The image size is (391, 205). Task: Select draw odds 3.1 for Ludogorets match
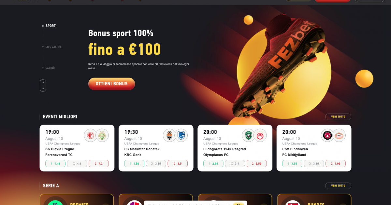235,164
